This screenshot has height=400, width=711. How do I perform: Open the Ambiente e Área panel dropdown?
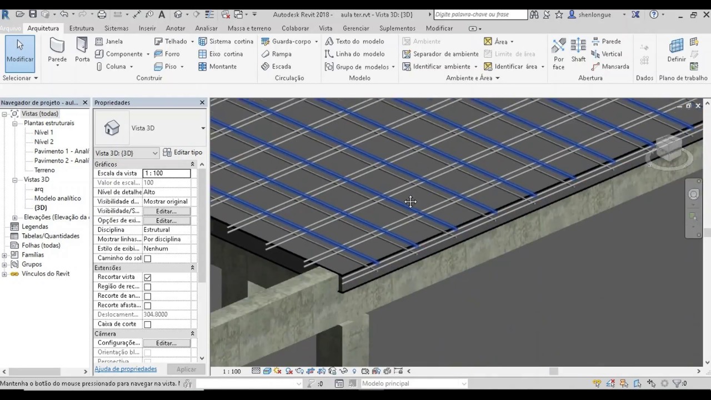click(x=473, y=78)
